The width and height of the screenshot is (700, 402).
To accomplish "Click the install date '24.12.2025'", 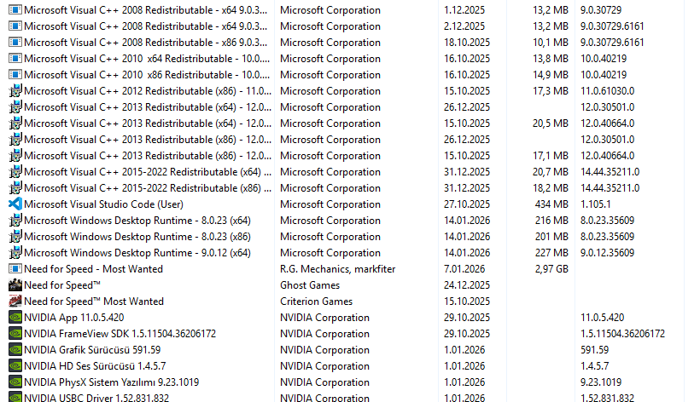I will (x=467, y=285).
